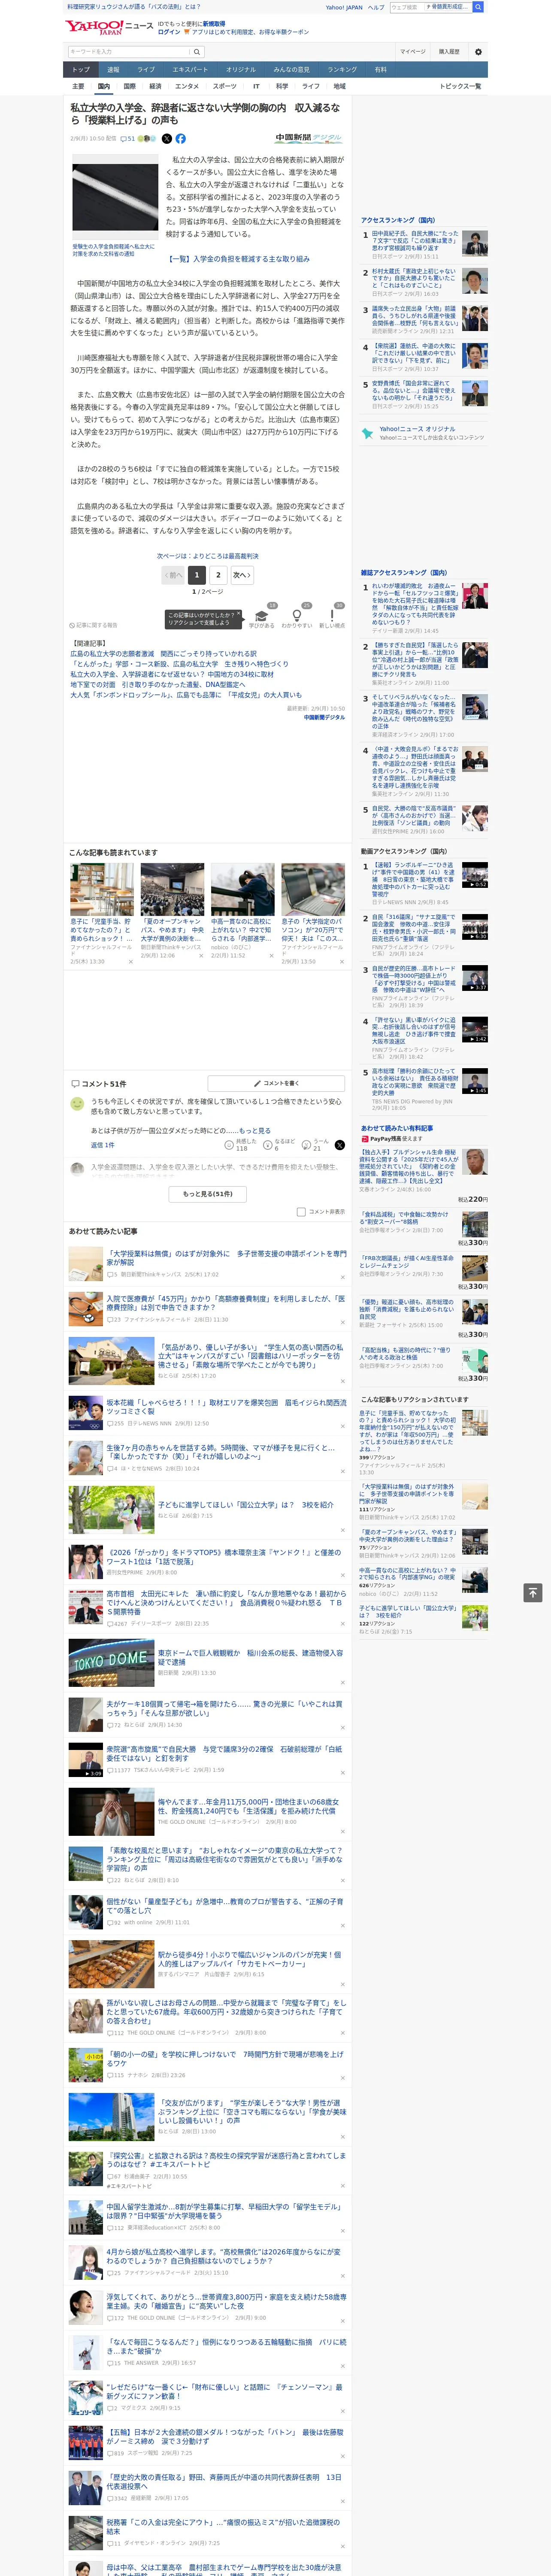Click the ログイン link in the header

point(169,32)
